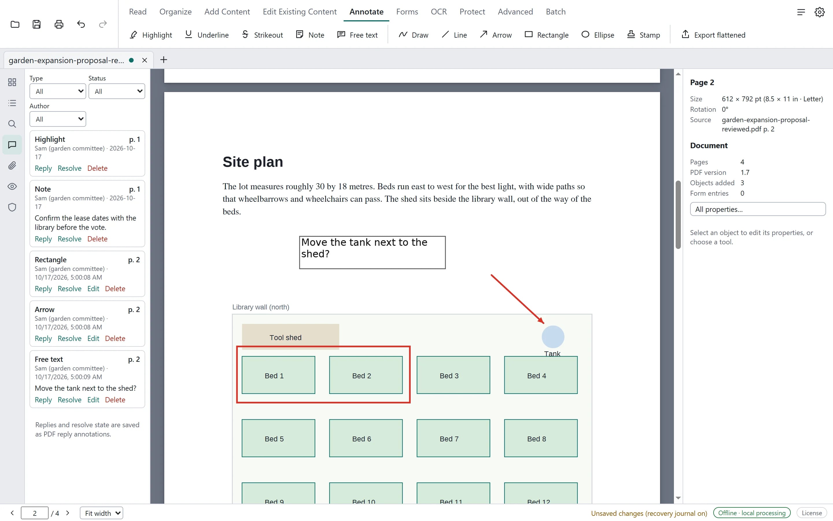Select the Draw tool
This screenshot has width=833, height=521.
point(413,35)
